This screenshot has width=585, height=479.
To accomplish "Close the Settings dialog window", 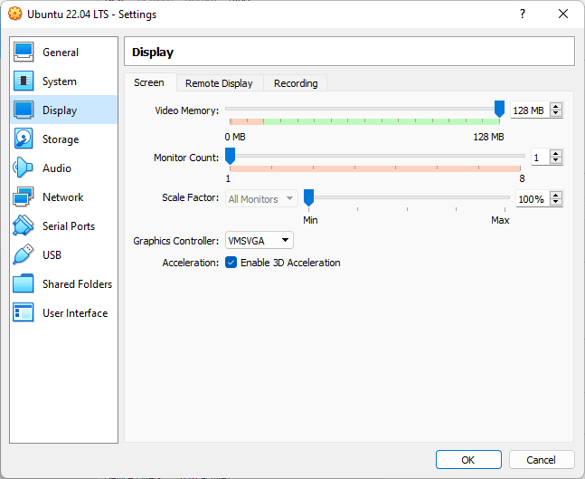I will coord(563,14).
